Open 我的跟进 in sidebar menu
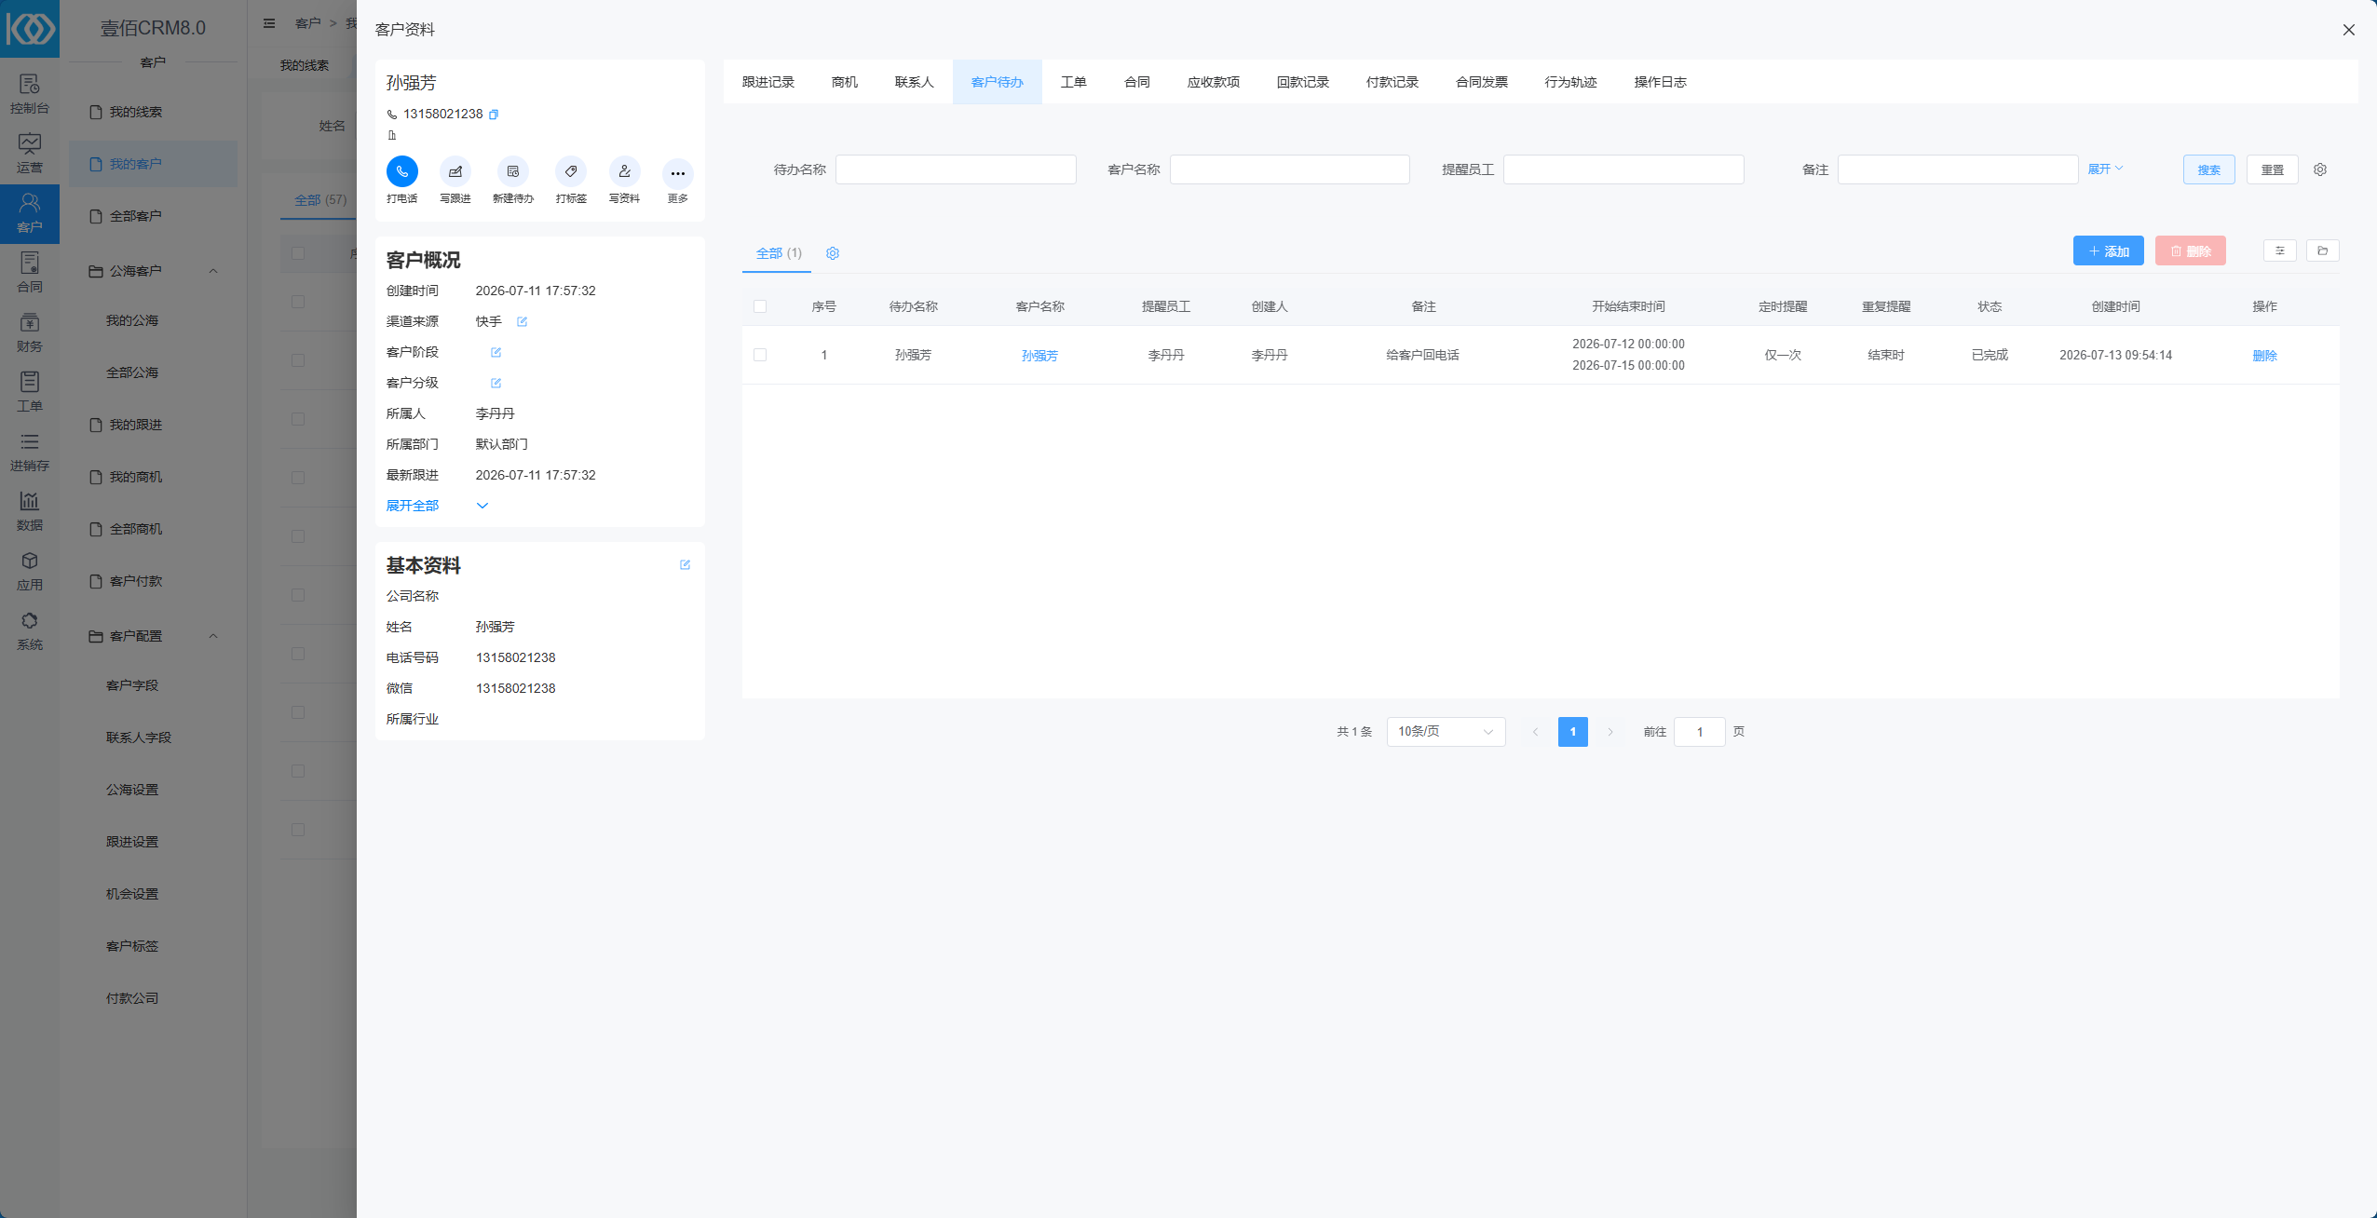 click(x=153, y=425)
